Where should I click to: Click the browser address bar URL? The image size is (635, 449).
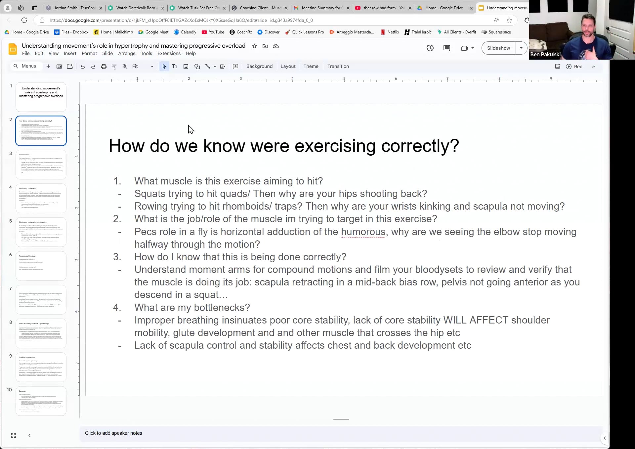tap(181, 20)
